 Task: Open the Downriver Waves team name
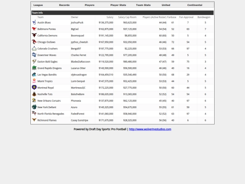point(47,55)
